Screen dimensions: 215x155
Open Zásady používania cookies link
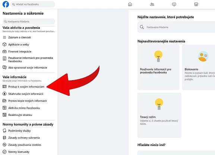pos(25,145)
